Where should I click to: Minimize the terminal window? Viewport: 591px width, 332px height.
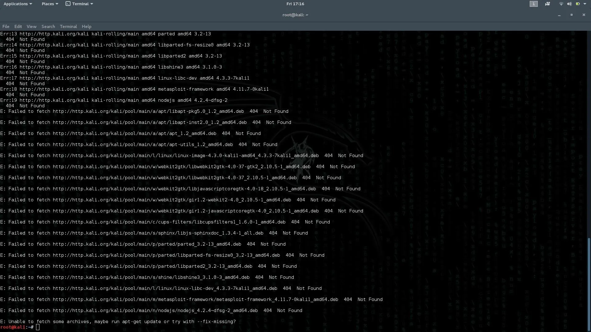559,15
